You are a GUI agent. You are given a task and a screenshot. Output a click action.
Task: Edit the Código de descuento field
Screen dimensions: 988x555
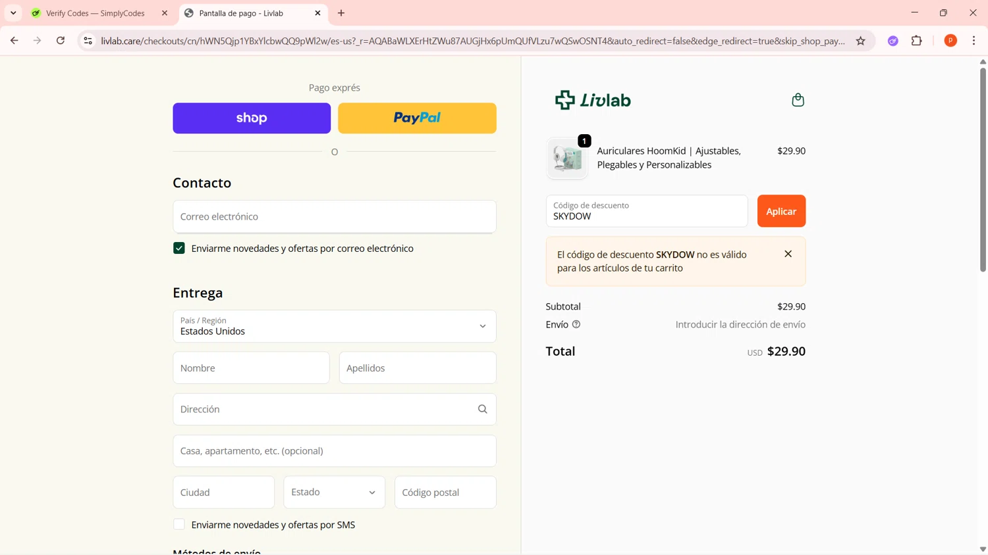coord(647,211)
